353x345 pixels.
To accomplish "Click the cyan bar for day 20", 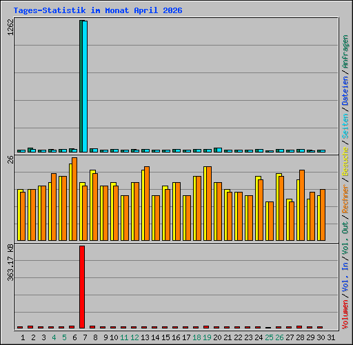I will click(219, 150).
